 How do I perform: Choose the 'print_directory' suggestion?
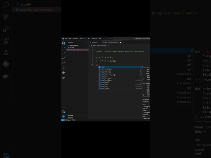tap(120, 71)
